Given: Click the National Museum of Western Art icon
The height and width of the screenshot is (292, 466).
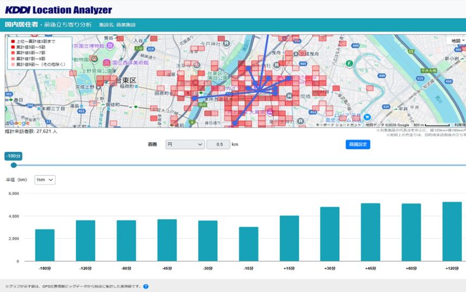Looking at the screenshot, I should 106,62.
